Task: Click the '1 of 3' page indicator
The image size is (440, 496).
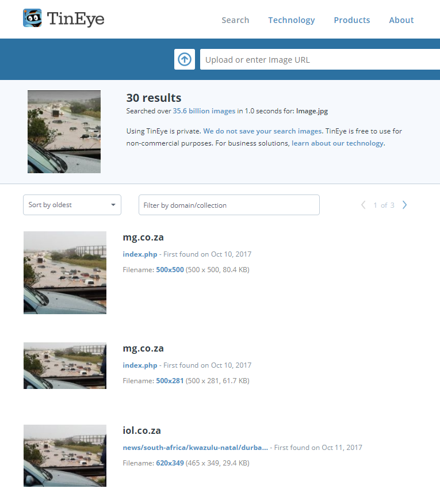Action: pos(384,205)
